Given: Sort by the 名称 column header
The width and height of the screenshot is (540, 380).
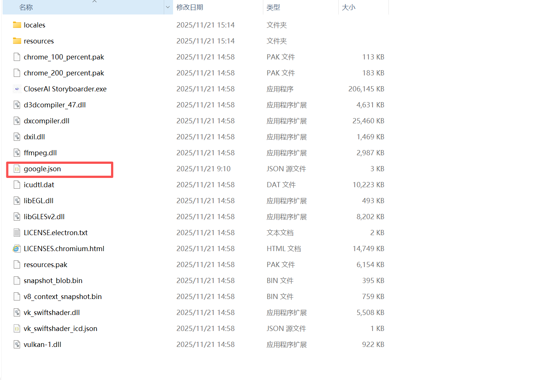Looking at the screenshot, I should 26,7.
